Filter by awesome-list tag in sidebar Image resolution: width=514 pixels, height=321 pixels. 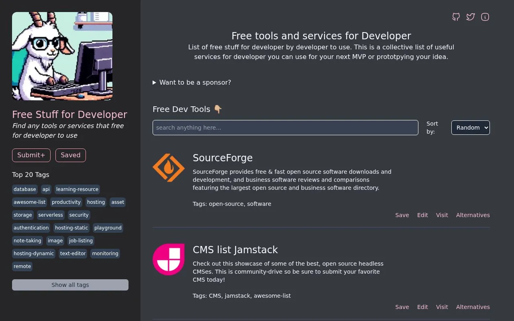[x=30, y=202]
